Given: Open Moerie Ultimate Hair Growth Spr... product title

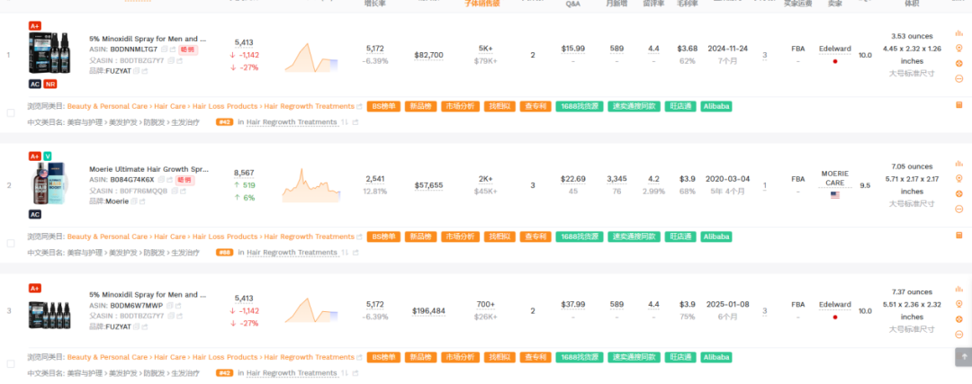Looking at the screenshot, I should (148, 169).
